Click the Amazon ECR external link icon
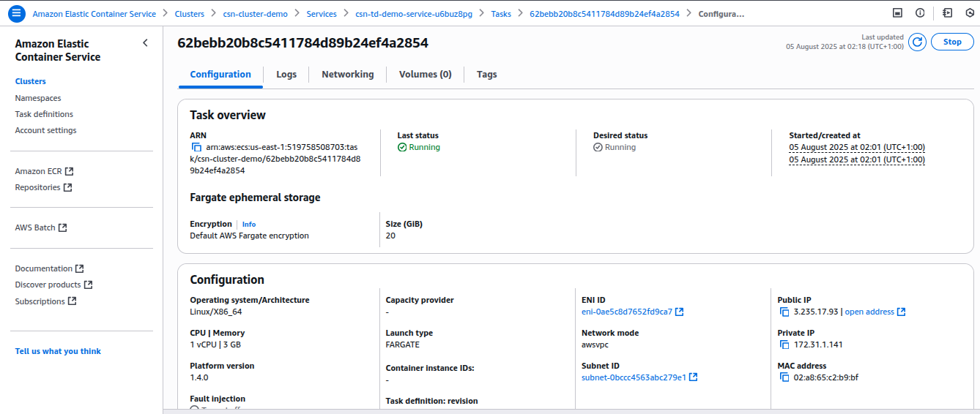Screen dimensions: 980x414 (70, 171)
